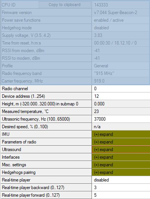Image resolution: width=150 pixels, height=199 pixels.
Task: Click the Hedgehogs pairing label
Action: (19, 172)
